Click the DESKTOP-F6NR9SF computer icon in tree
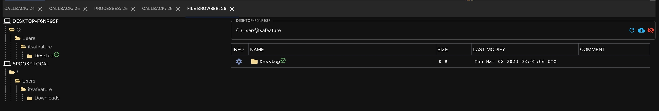The width and height of the screenshot is (659, 111). pos(7,21)
